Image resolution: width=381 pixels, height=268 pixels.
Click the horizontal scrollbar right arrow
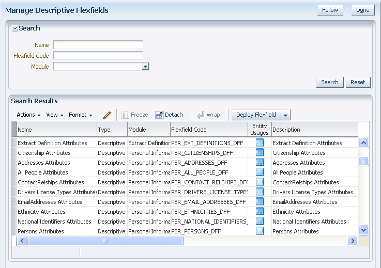point(353,241)
